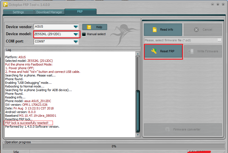
Task: Click log scrollbar up arrow
Action: point(138,54)
